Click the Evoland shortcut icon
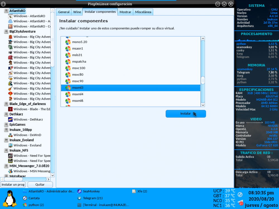 [10, 145]
